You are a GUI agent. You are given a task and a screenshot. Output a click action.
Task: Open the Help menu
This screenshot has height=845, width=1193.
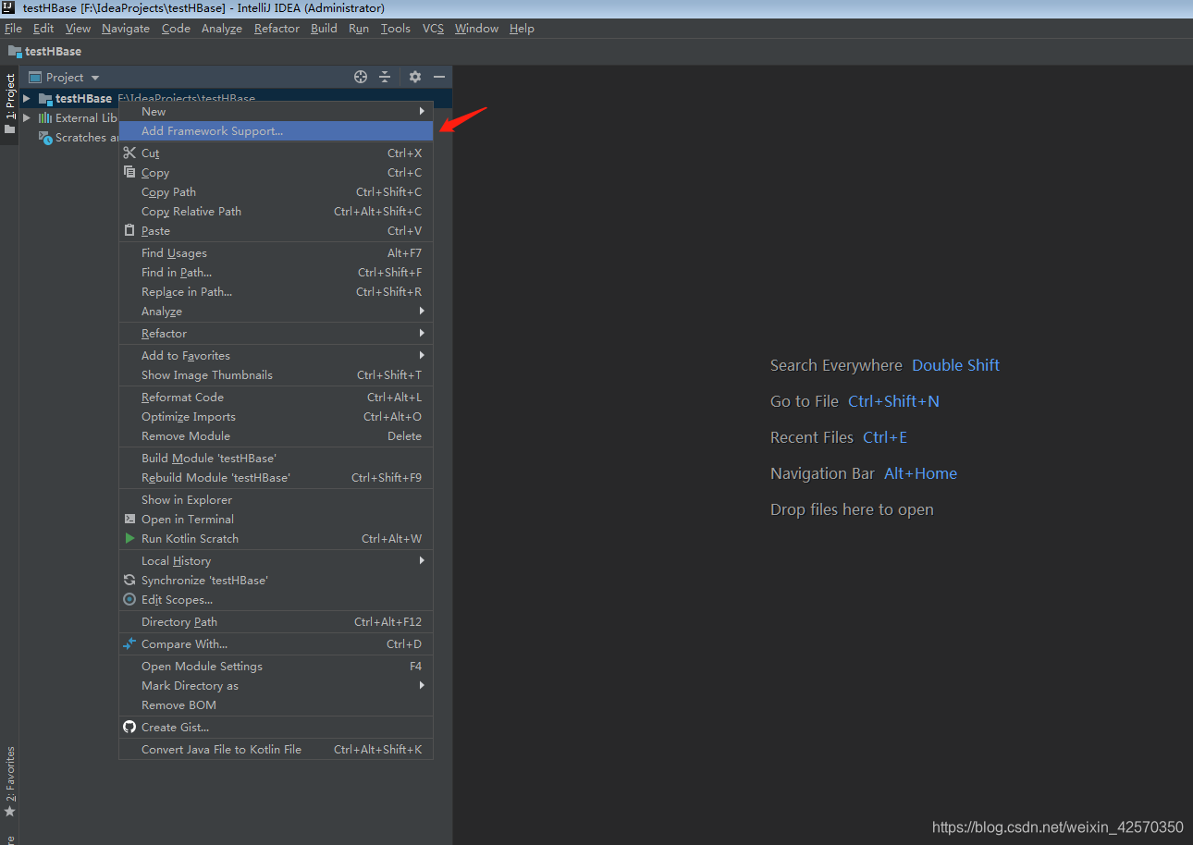click(522, 29)
